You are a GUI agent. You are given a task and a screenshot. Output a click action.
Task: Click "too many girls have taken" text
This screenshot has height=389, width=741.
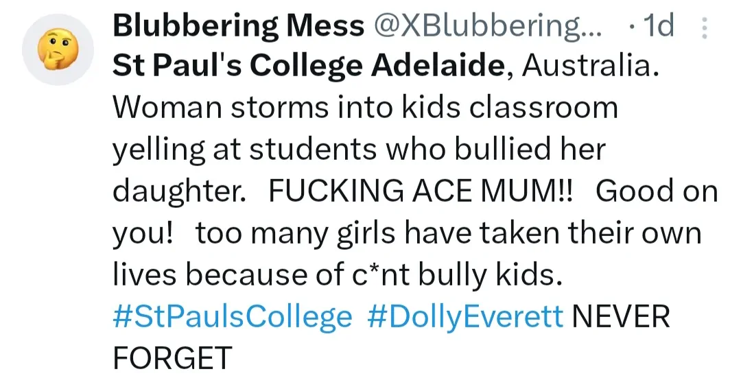point(357,233)
